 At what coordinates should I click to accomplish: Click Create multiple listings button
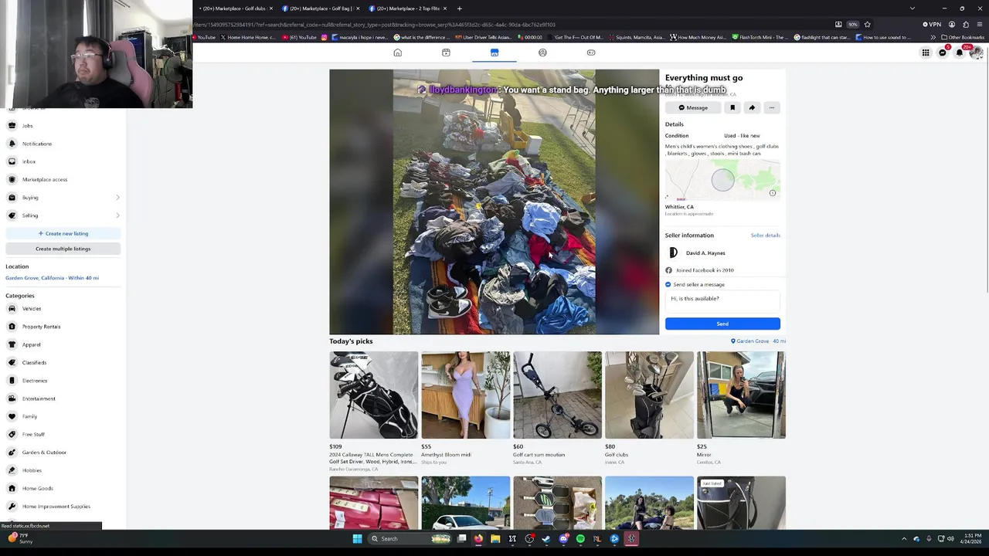tap(63, 249)
